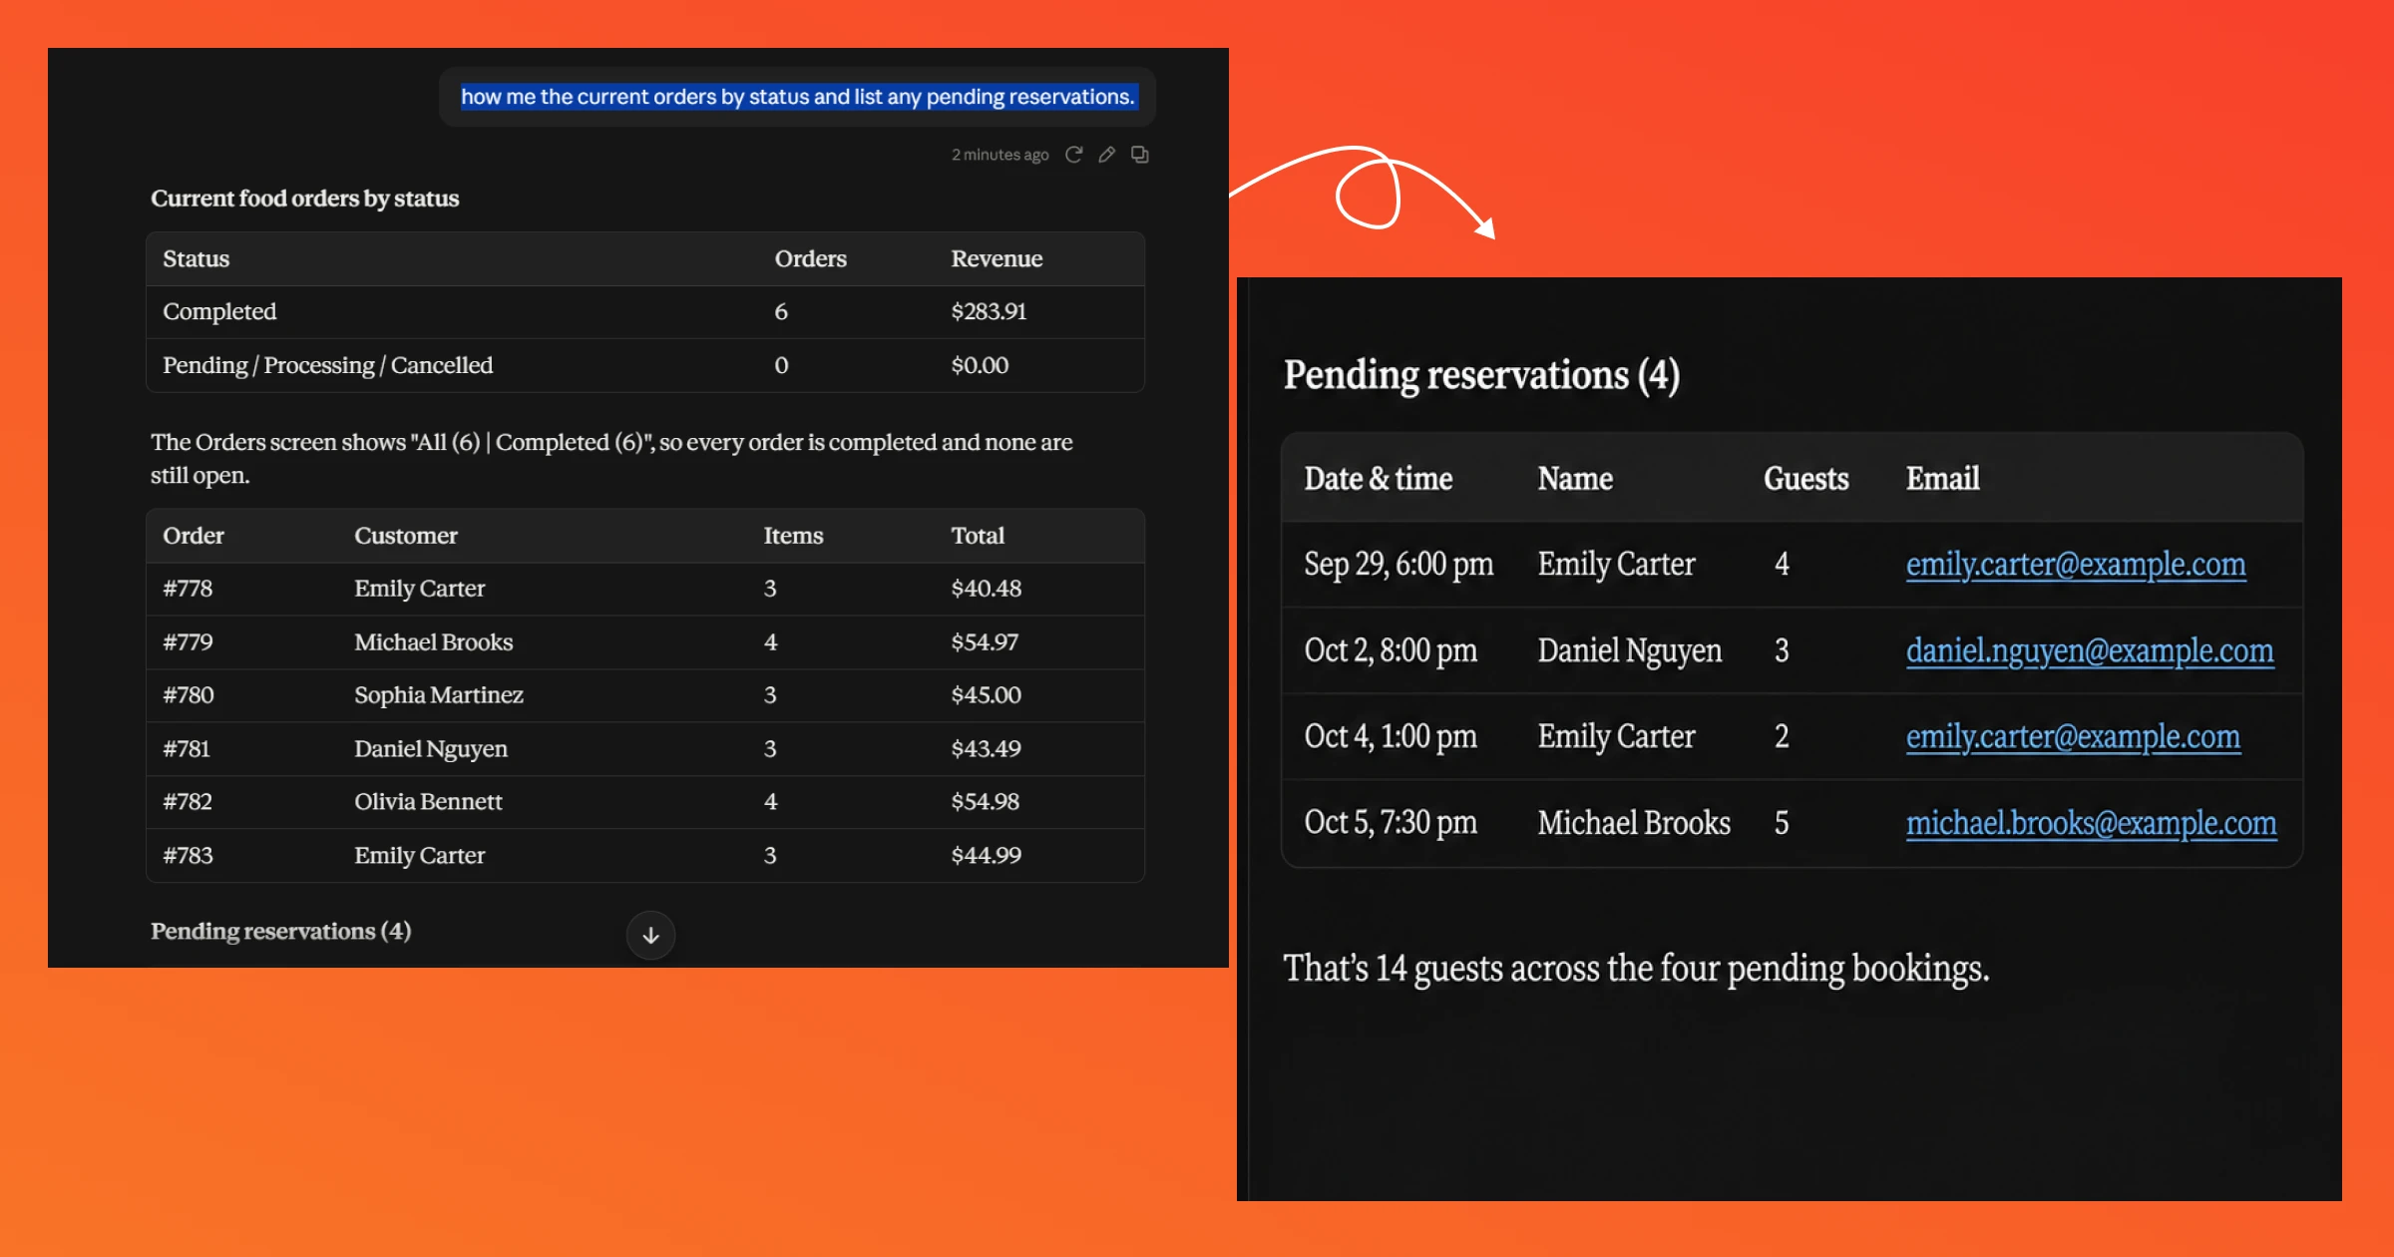Click the 'Date & time' column header

pyautogui.click(x=1378, y=479)
